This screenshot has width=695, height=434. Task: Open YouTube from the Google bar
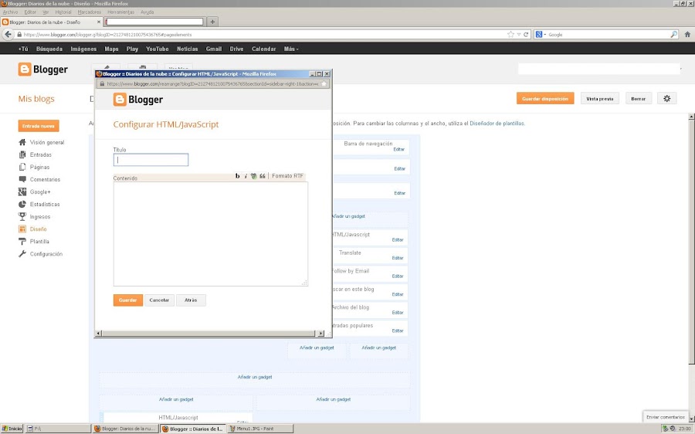pyautogui.click(x=158, y=49)
